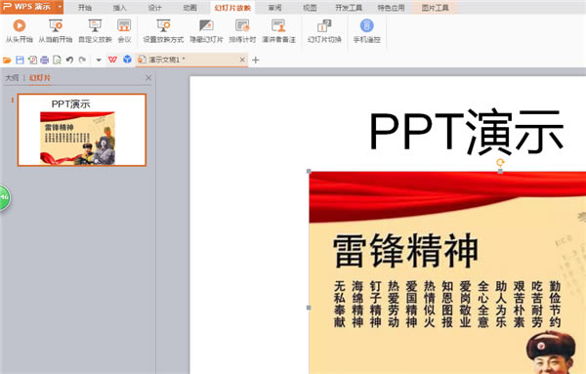586x374 pixels.
Task: Open phone remote control (手机遥控)
Action: click(x=366, y=30)
